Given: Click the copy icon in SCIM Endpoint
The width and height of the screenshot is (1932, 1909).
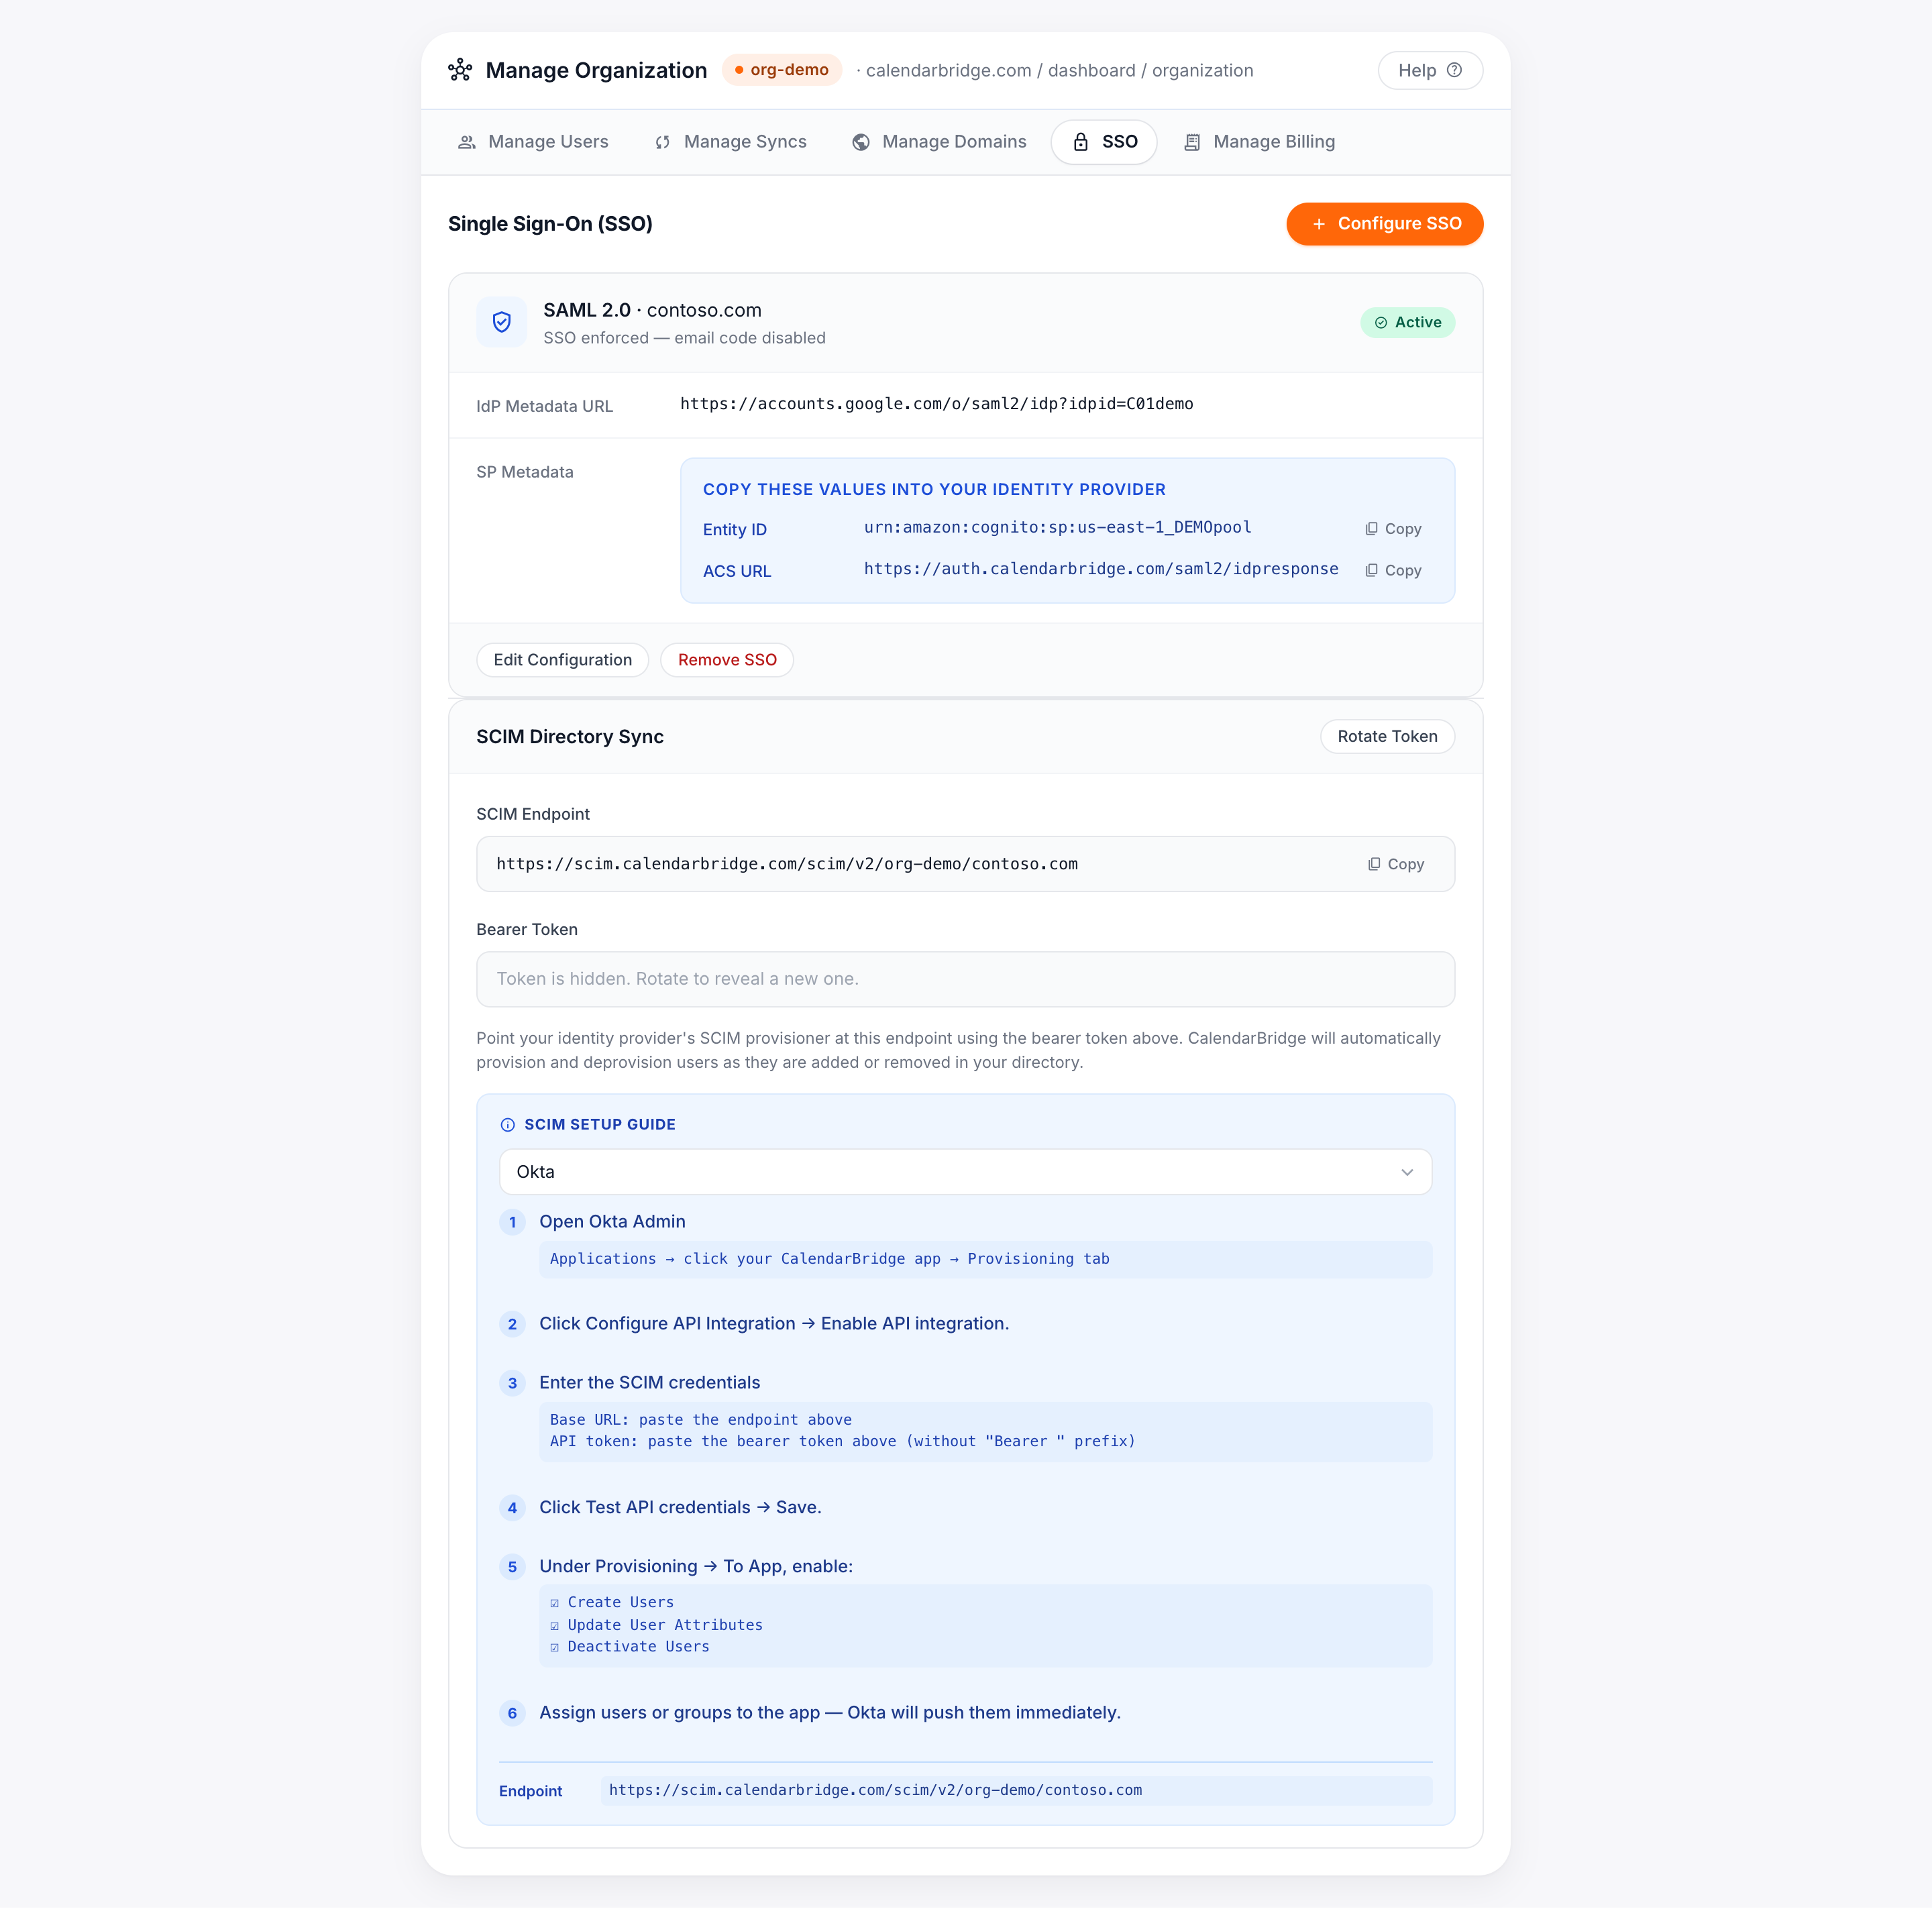Looking at the screenshot, I should click(1374, 864).
